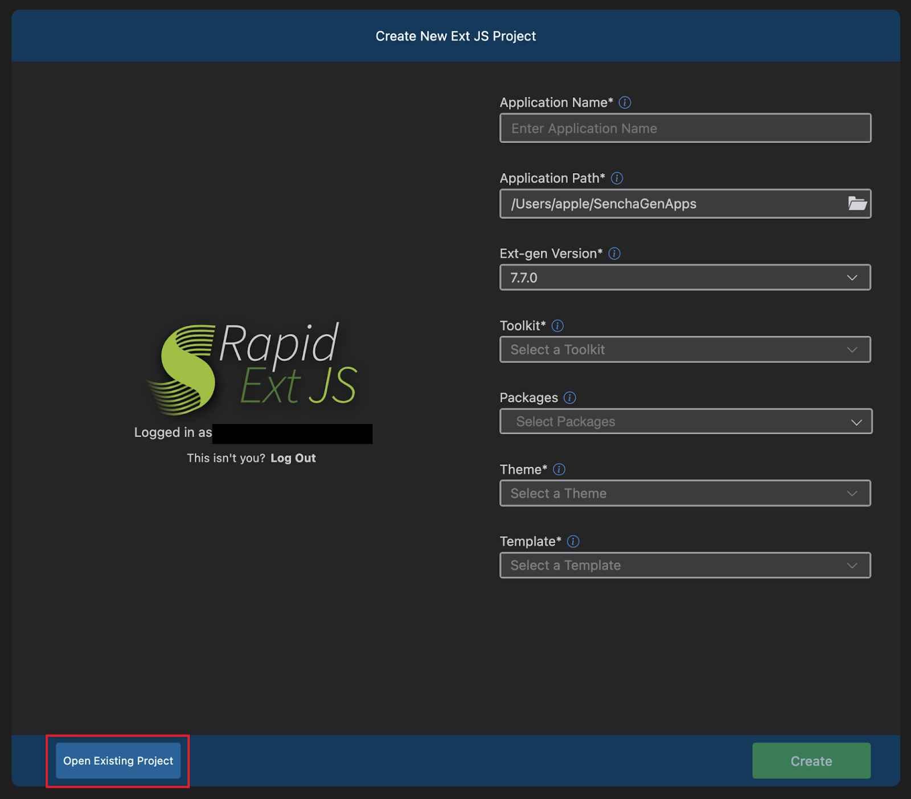Click the Toolkit info icon

(x=557, y=326)
